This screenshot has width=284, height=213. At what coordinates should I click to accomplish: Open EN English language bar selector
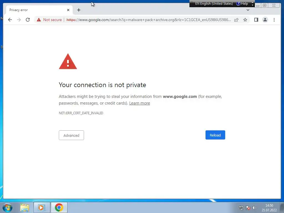tap(214, 4)
